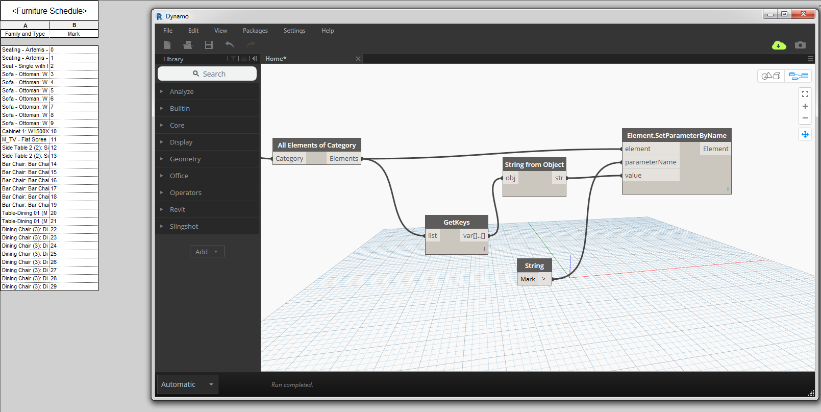Click the var[]..[] output port
The height and width of the screenshot is (412, 821).
tap(474, 235)
